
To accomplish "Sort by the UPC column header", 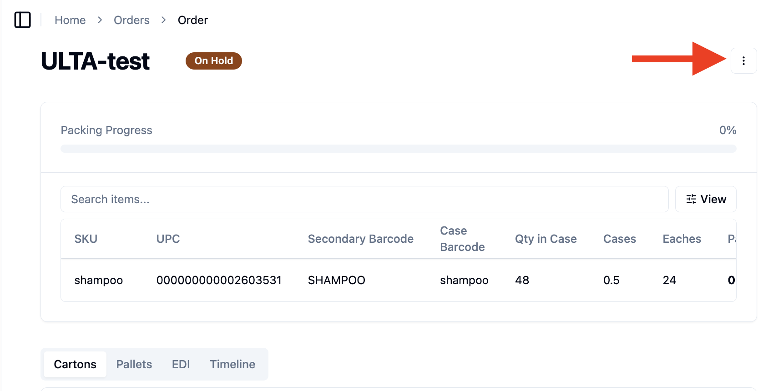I will coord(168,239).
